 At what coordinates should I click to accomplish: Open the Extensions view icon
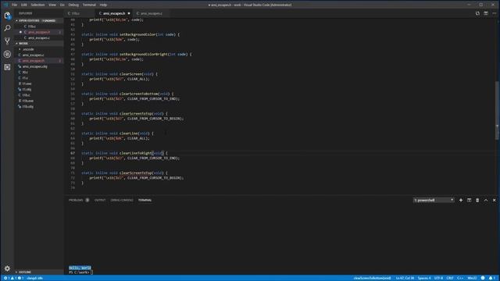7,67
